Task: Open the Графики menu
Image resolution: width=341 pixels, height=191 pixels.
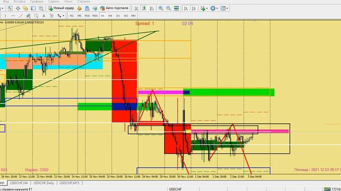Action: pyautogui.click(x=37, y=2)
